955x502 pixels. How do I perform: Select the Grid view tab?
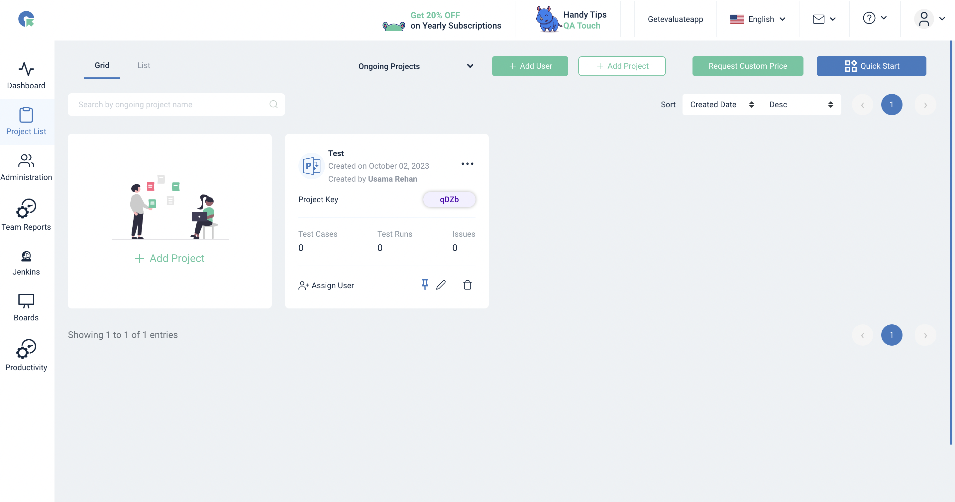pos(102,66)
